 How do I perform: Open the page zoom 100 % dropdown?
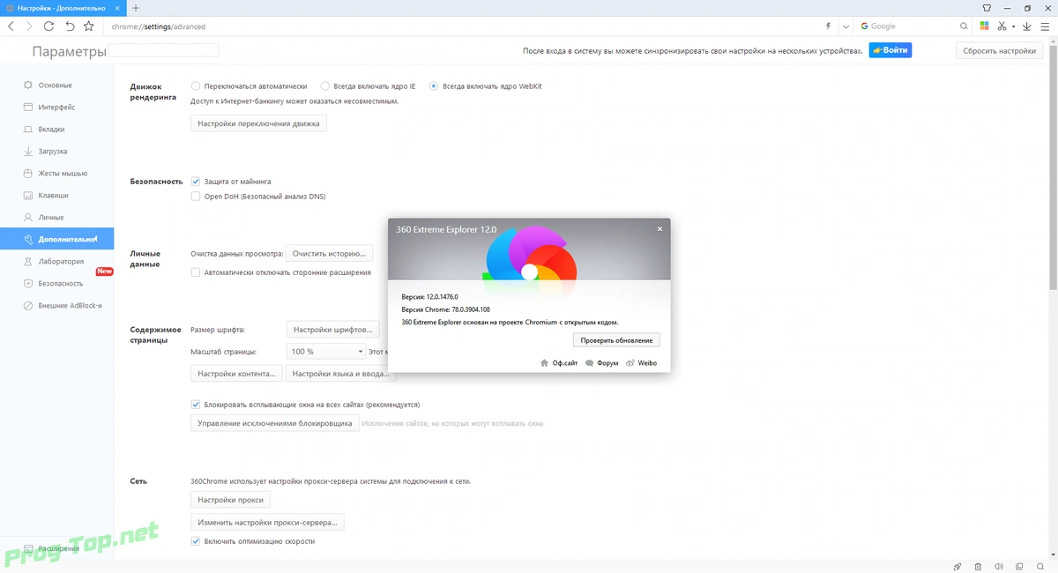pyautogui.click(x=326, y=351)
